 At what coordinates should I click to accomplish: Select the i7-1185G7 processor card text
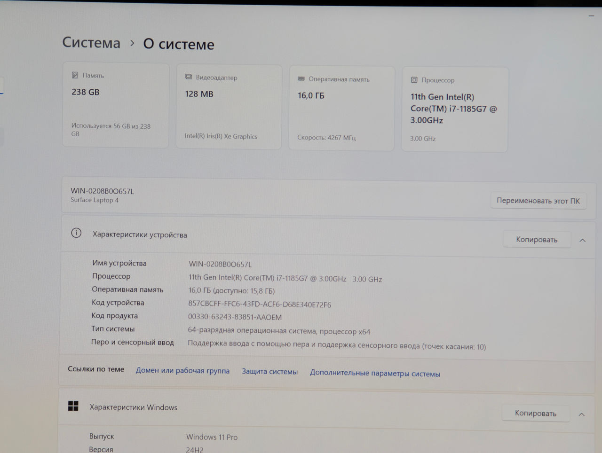click(x=453, y=109)
